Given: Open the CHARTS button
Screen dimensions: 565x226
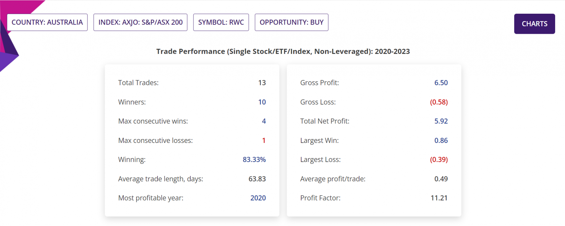Looking at the screenshot, I should coord(534,24).
